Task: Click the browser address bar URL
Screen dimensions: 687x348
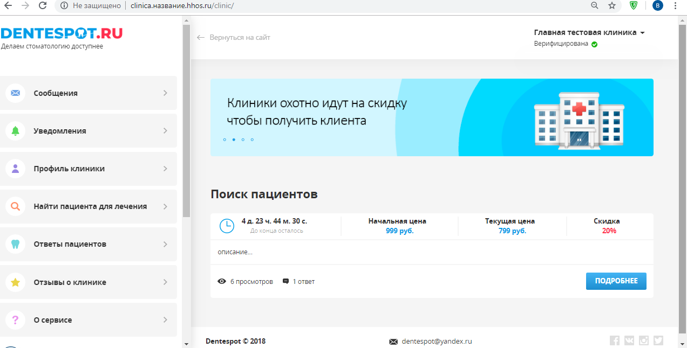Action: 182,5
